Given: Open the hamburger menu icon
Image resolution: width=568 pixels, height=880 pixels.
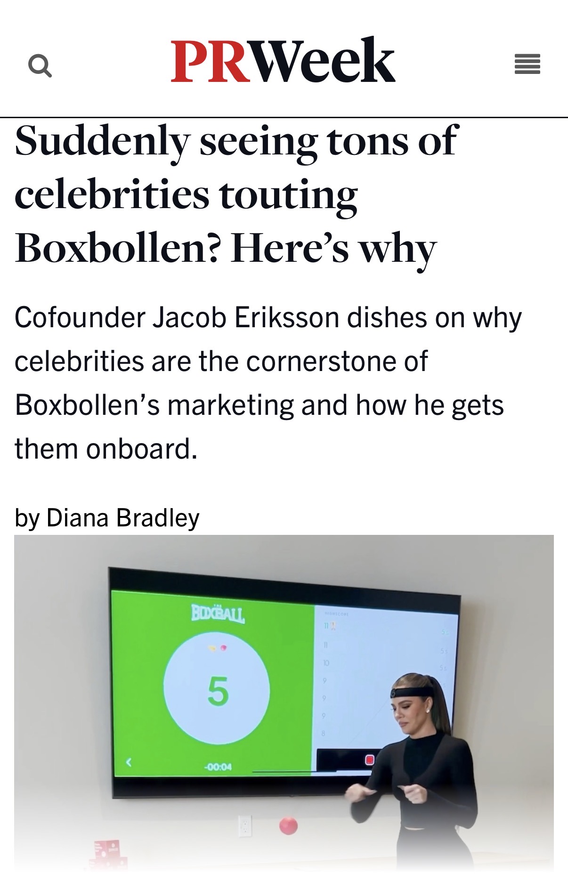Looking at the screenshot, I should 527,64.
